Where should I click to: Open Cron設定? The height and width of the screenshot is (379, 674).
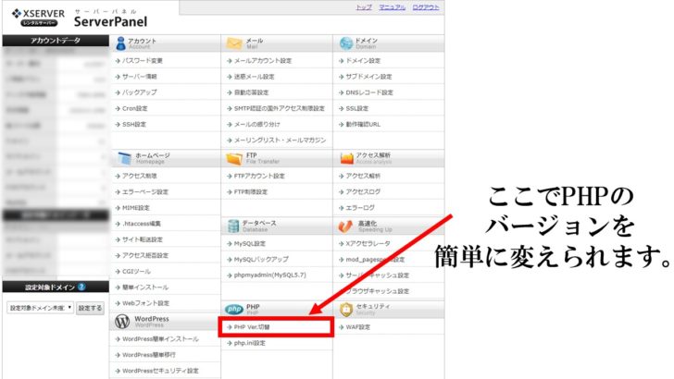tap(134, 108)
